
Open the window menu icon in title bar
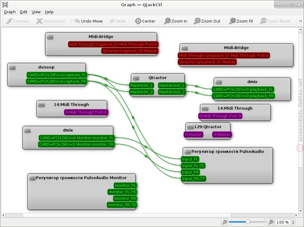[5, 4]
